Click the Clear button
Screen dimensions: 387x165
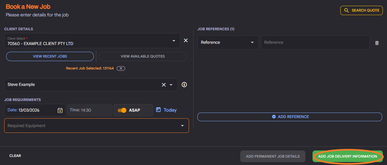pyautogui.click(x=15, y=156)
